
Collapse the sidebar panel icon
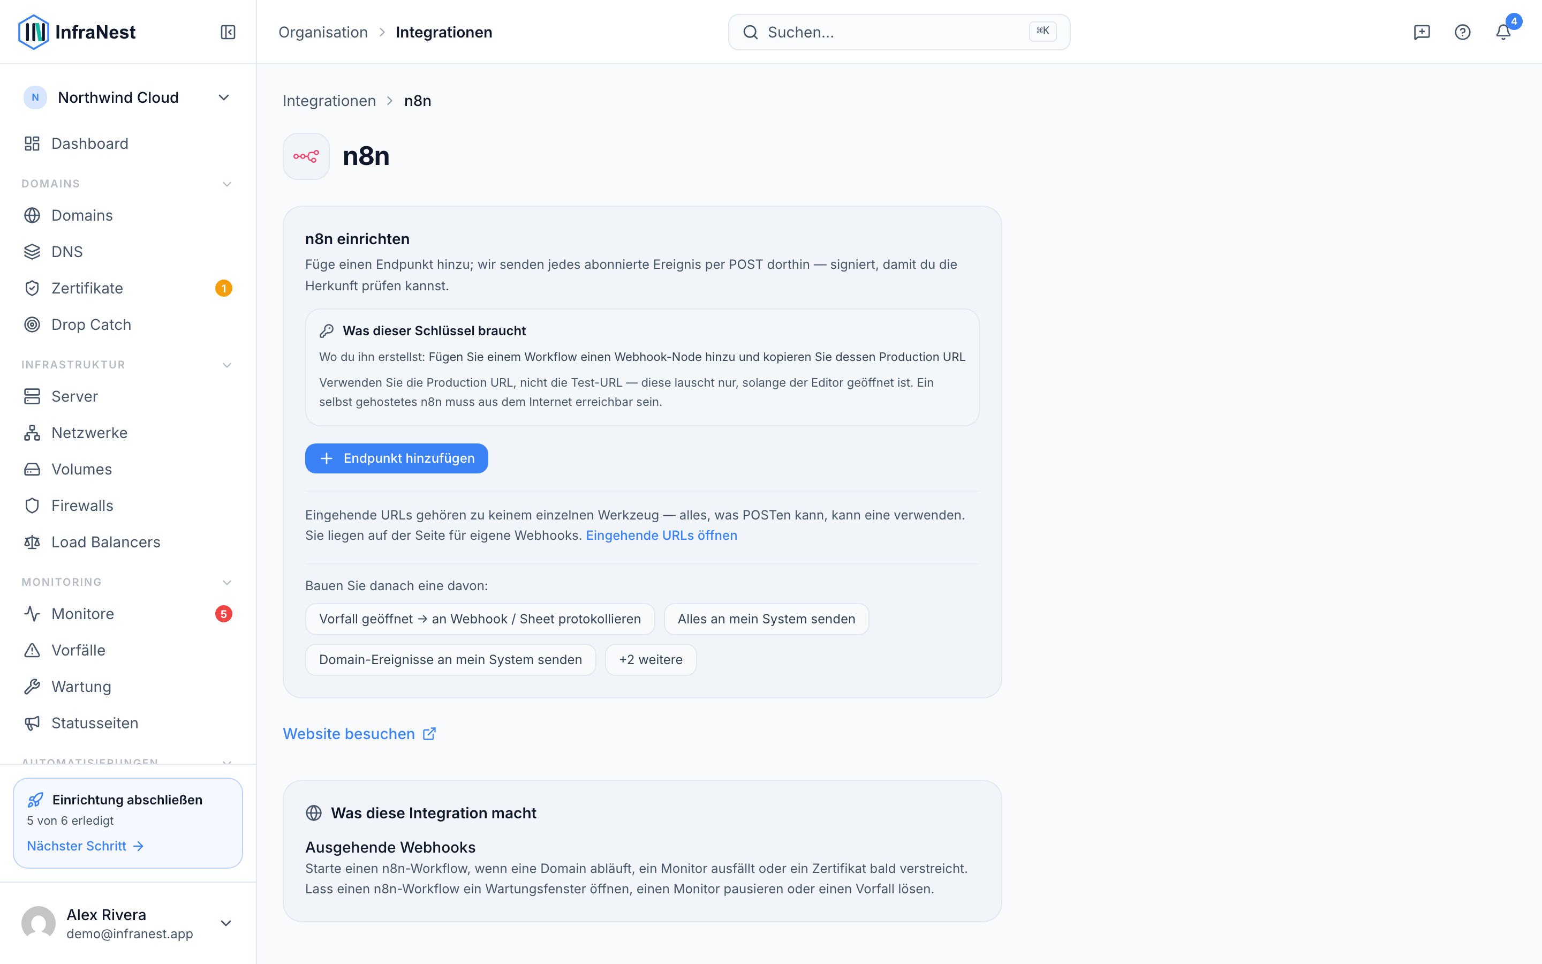228,32
